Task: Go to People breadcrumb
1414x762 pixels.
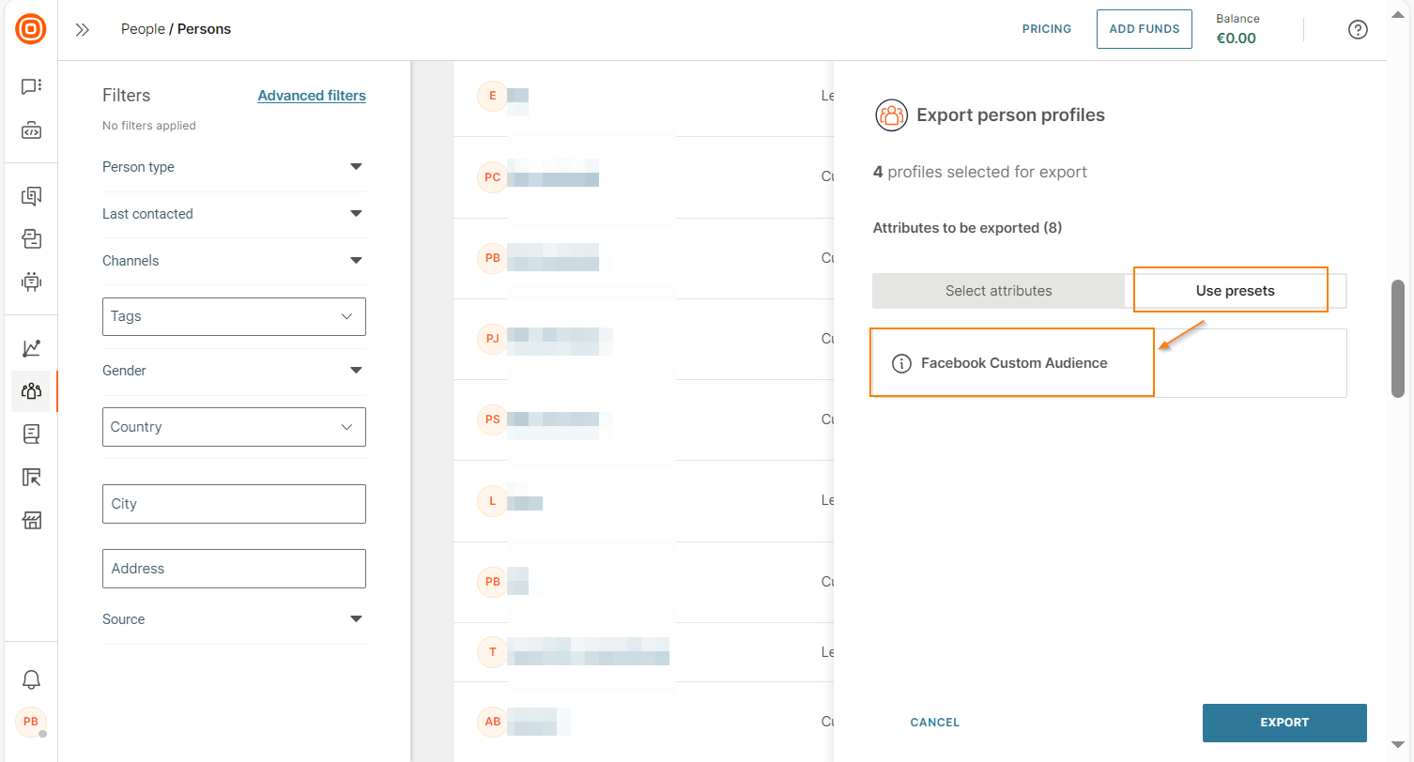Action: coord(143,29)
